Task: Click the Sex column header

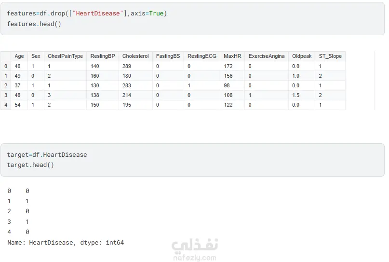Action: pos(36,56)
